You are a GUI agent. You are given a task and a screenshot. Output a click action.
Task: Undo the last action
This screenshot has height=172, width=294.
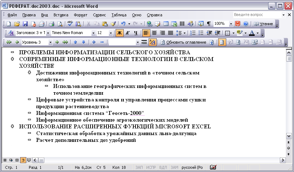click(x=123, y=24)
